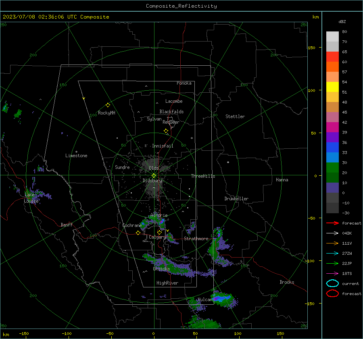This screenshot has width=363, height=339.
Task: Select the slate blue 0–10 dBZ swatch
Action: (x=332, y=188)
